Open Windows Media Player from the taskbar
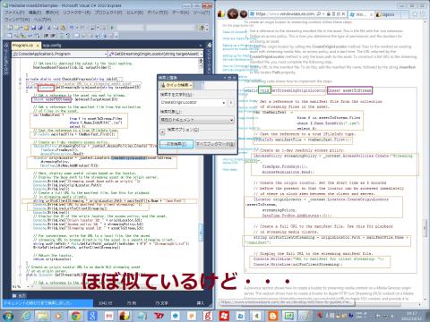 (59, 316)
